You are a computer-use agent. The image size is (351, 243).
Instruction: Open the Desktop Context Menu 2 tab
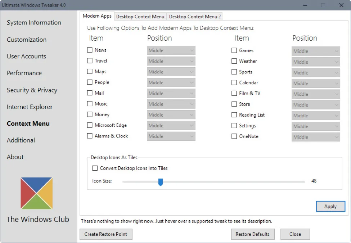(x=195, y=17)
